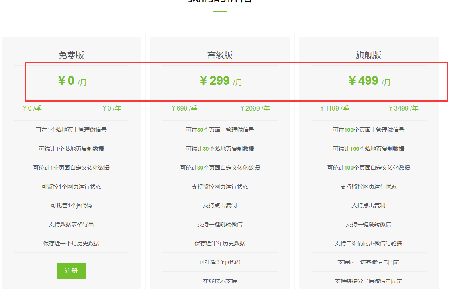470x289 pixels.
Task: Click the text 支持二维码同步微信号轮播
Action: tap(368, 243)
